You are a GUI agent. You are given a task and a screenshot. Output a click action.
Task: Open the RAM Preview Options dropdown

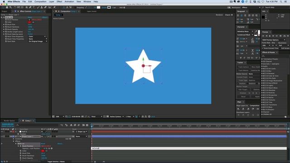pyautogui.click(x=274, y=40)
